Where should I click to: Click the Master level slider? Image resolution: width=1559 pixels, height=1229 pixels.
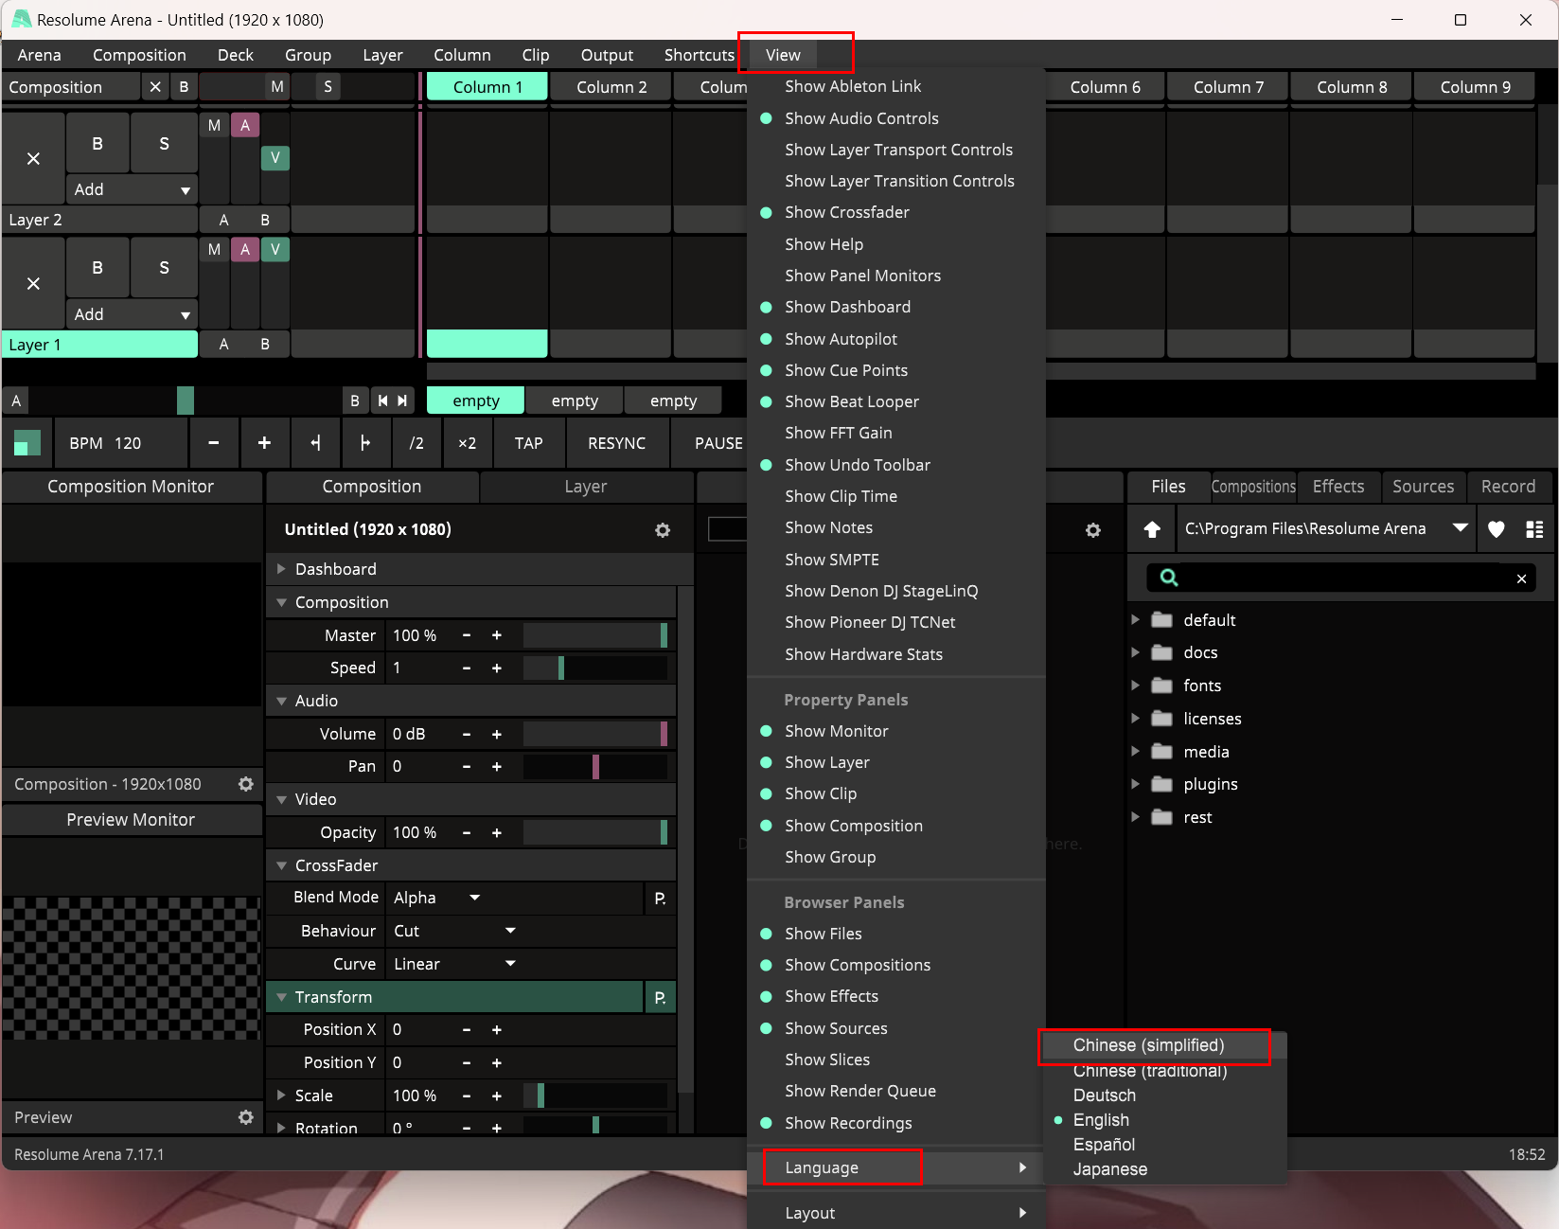(x=594, y=635)
